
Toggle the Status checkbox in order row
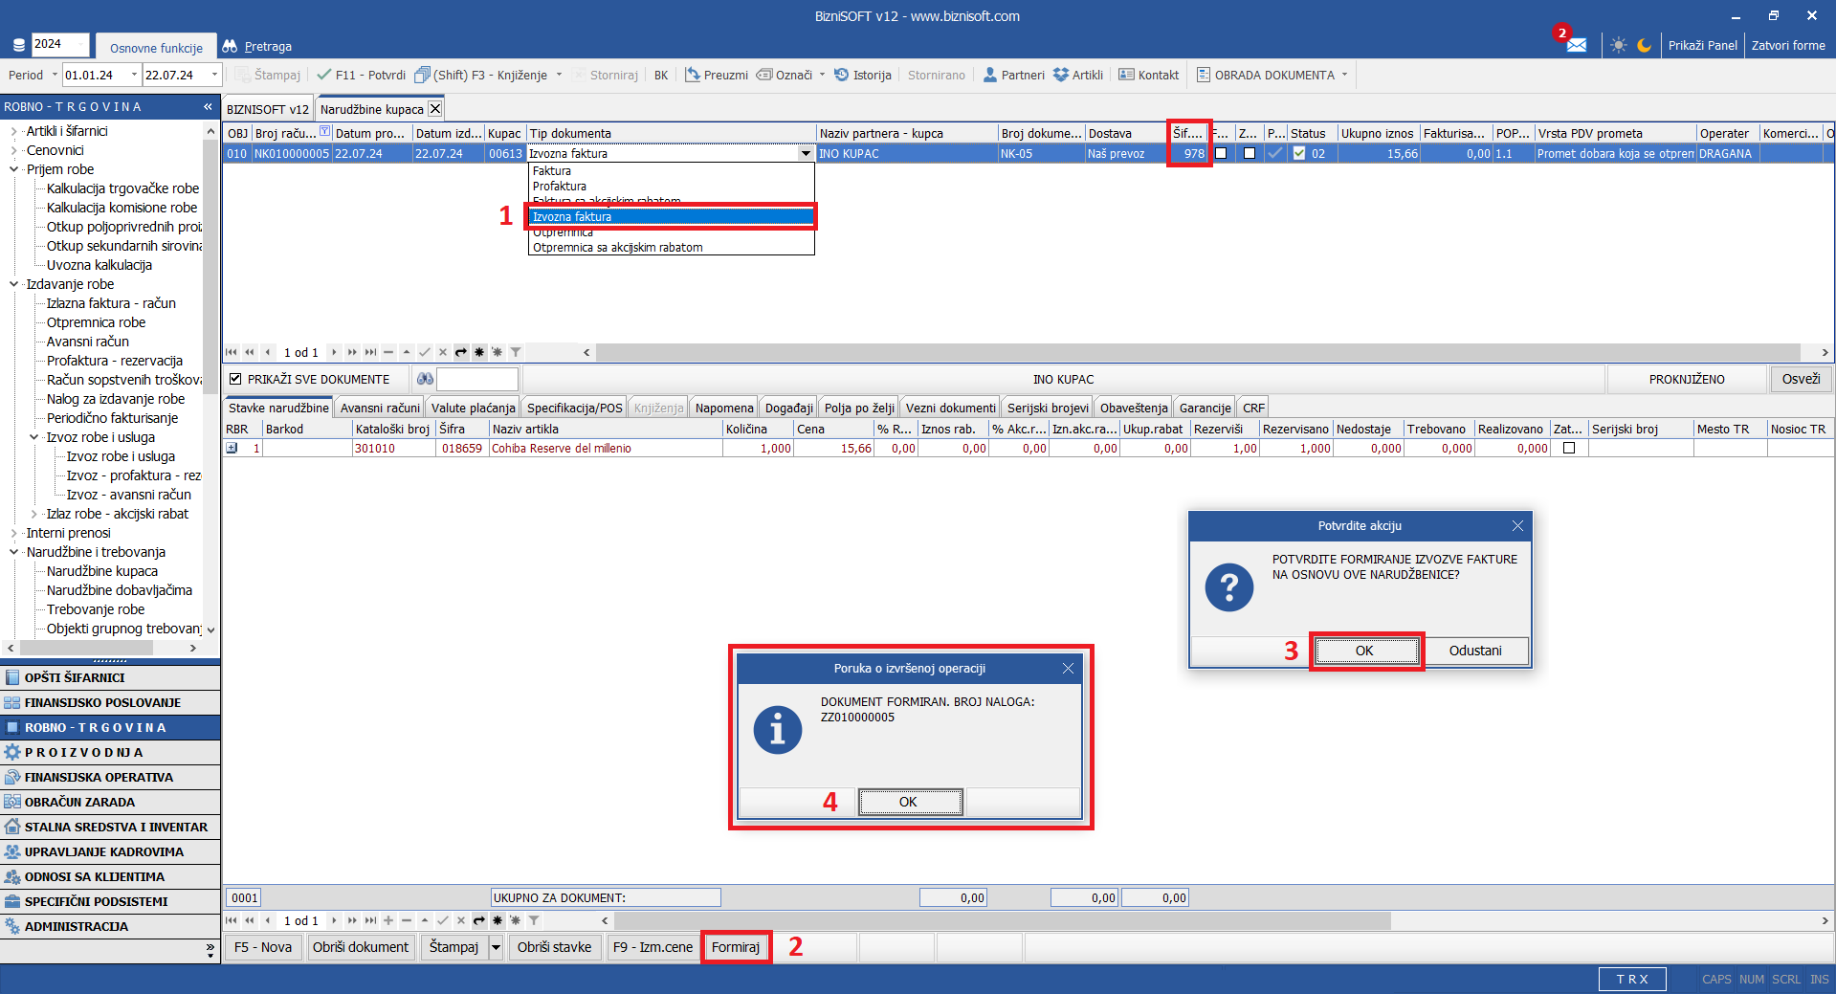(1298, 153)
